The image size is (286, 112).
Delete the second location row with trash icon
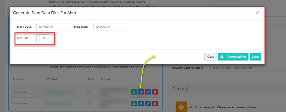(x=155, y=103)
